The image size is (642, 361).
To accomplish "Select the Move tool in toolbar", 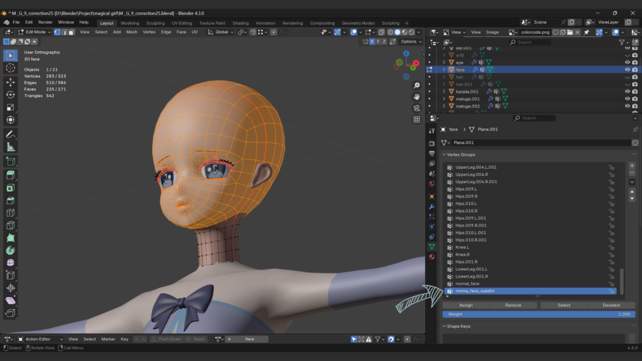I will tap(11, 82).
